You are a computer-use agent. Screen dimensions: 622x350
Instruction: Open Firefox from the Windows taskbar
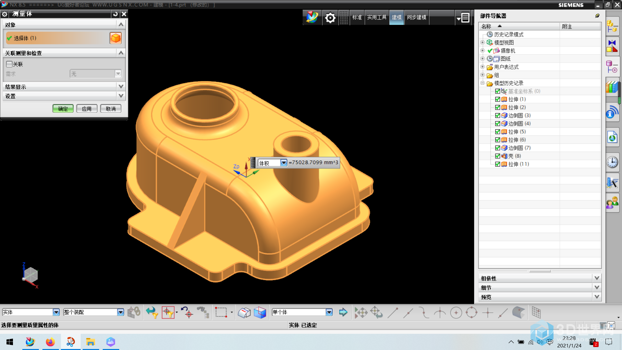pos(50,342)
